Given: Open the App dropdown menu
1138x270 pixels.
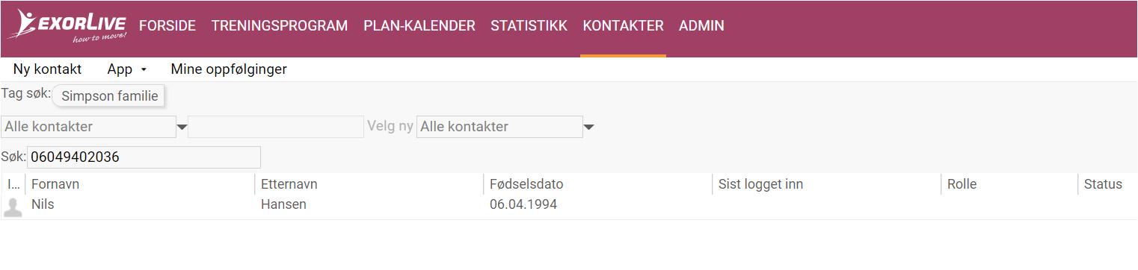Looking at the screenshot, I should pos(127,69).
